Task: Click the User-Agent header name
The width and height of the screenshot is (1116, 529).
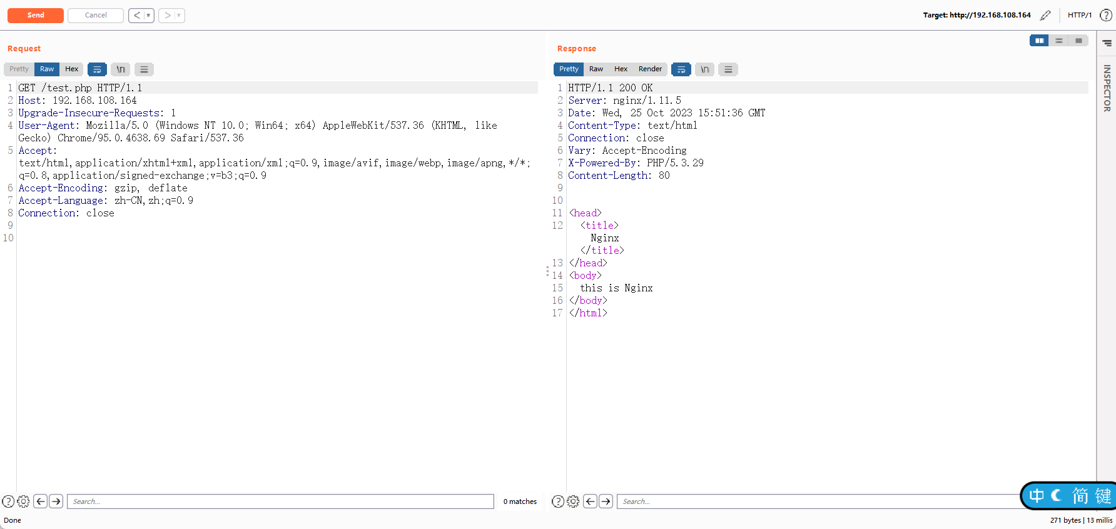Action: click(47, 125)
